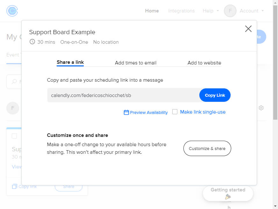Close the share dialog with X
Viewport: 278px width, 209px height.
(248, 29)
